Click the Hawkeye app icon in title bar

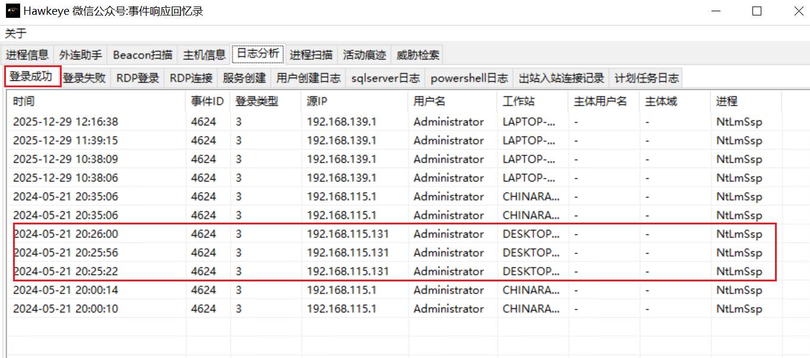pos(12,11)
